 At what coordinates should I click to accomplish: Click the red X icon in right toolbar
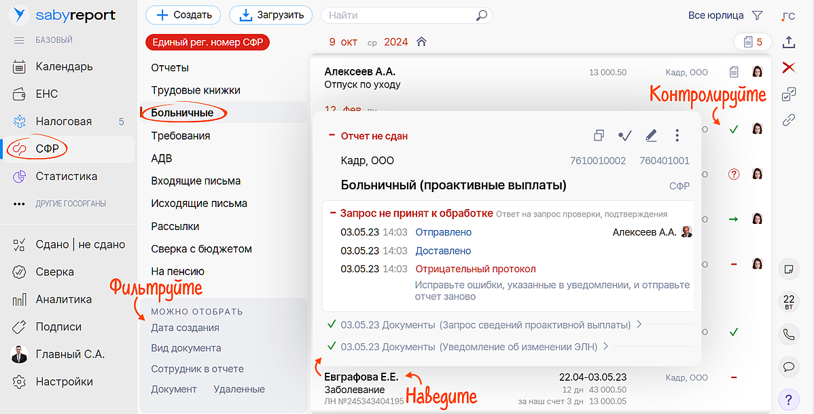(788, 67)
